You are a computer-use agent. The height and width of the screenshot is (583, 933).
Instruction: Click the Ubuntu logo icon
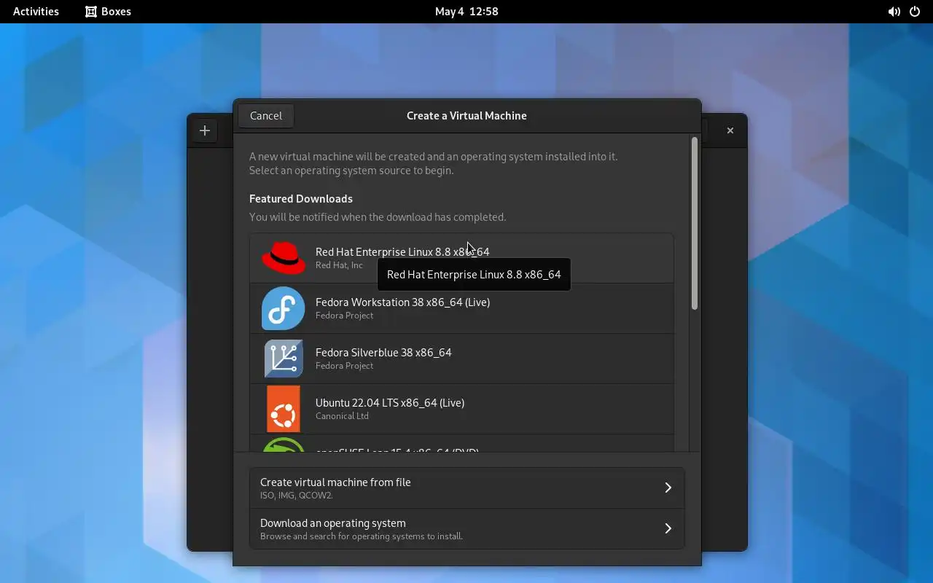pos(284,409)
